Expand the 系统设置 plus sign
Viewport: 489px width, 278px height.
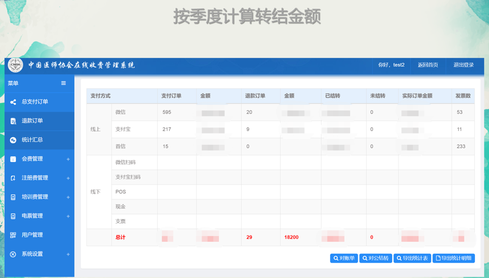(x=68, y=254)
